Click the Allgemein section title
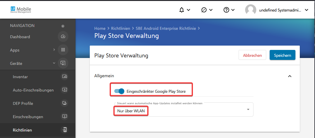Image resolution: width=315 pixels, height=138 pixels. [104, 76]
